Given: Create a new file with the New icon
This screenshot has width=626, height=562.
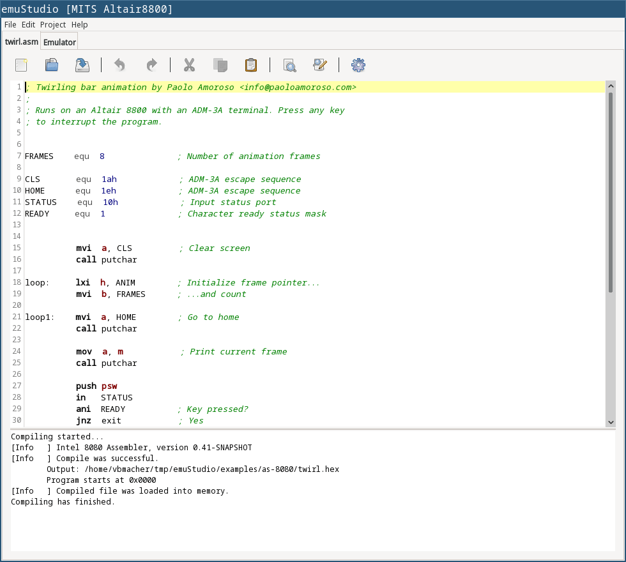Looking at the screenshot, I should 21,65.
